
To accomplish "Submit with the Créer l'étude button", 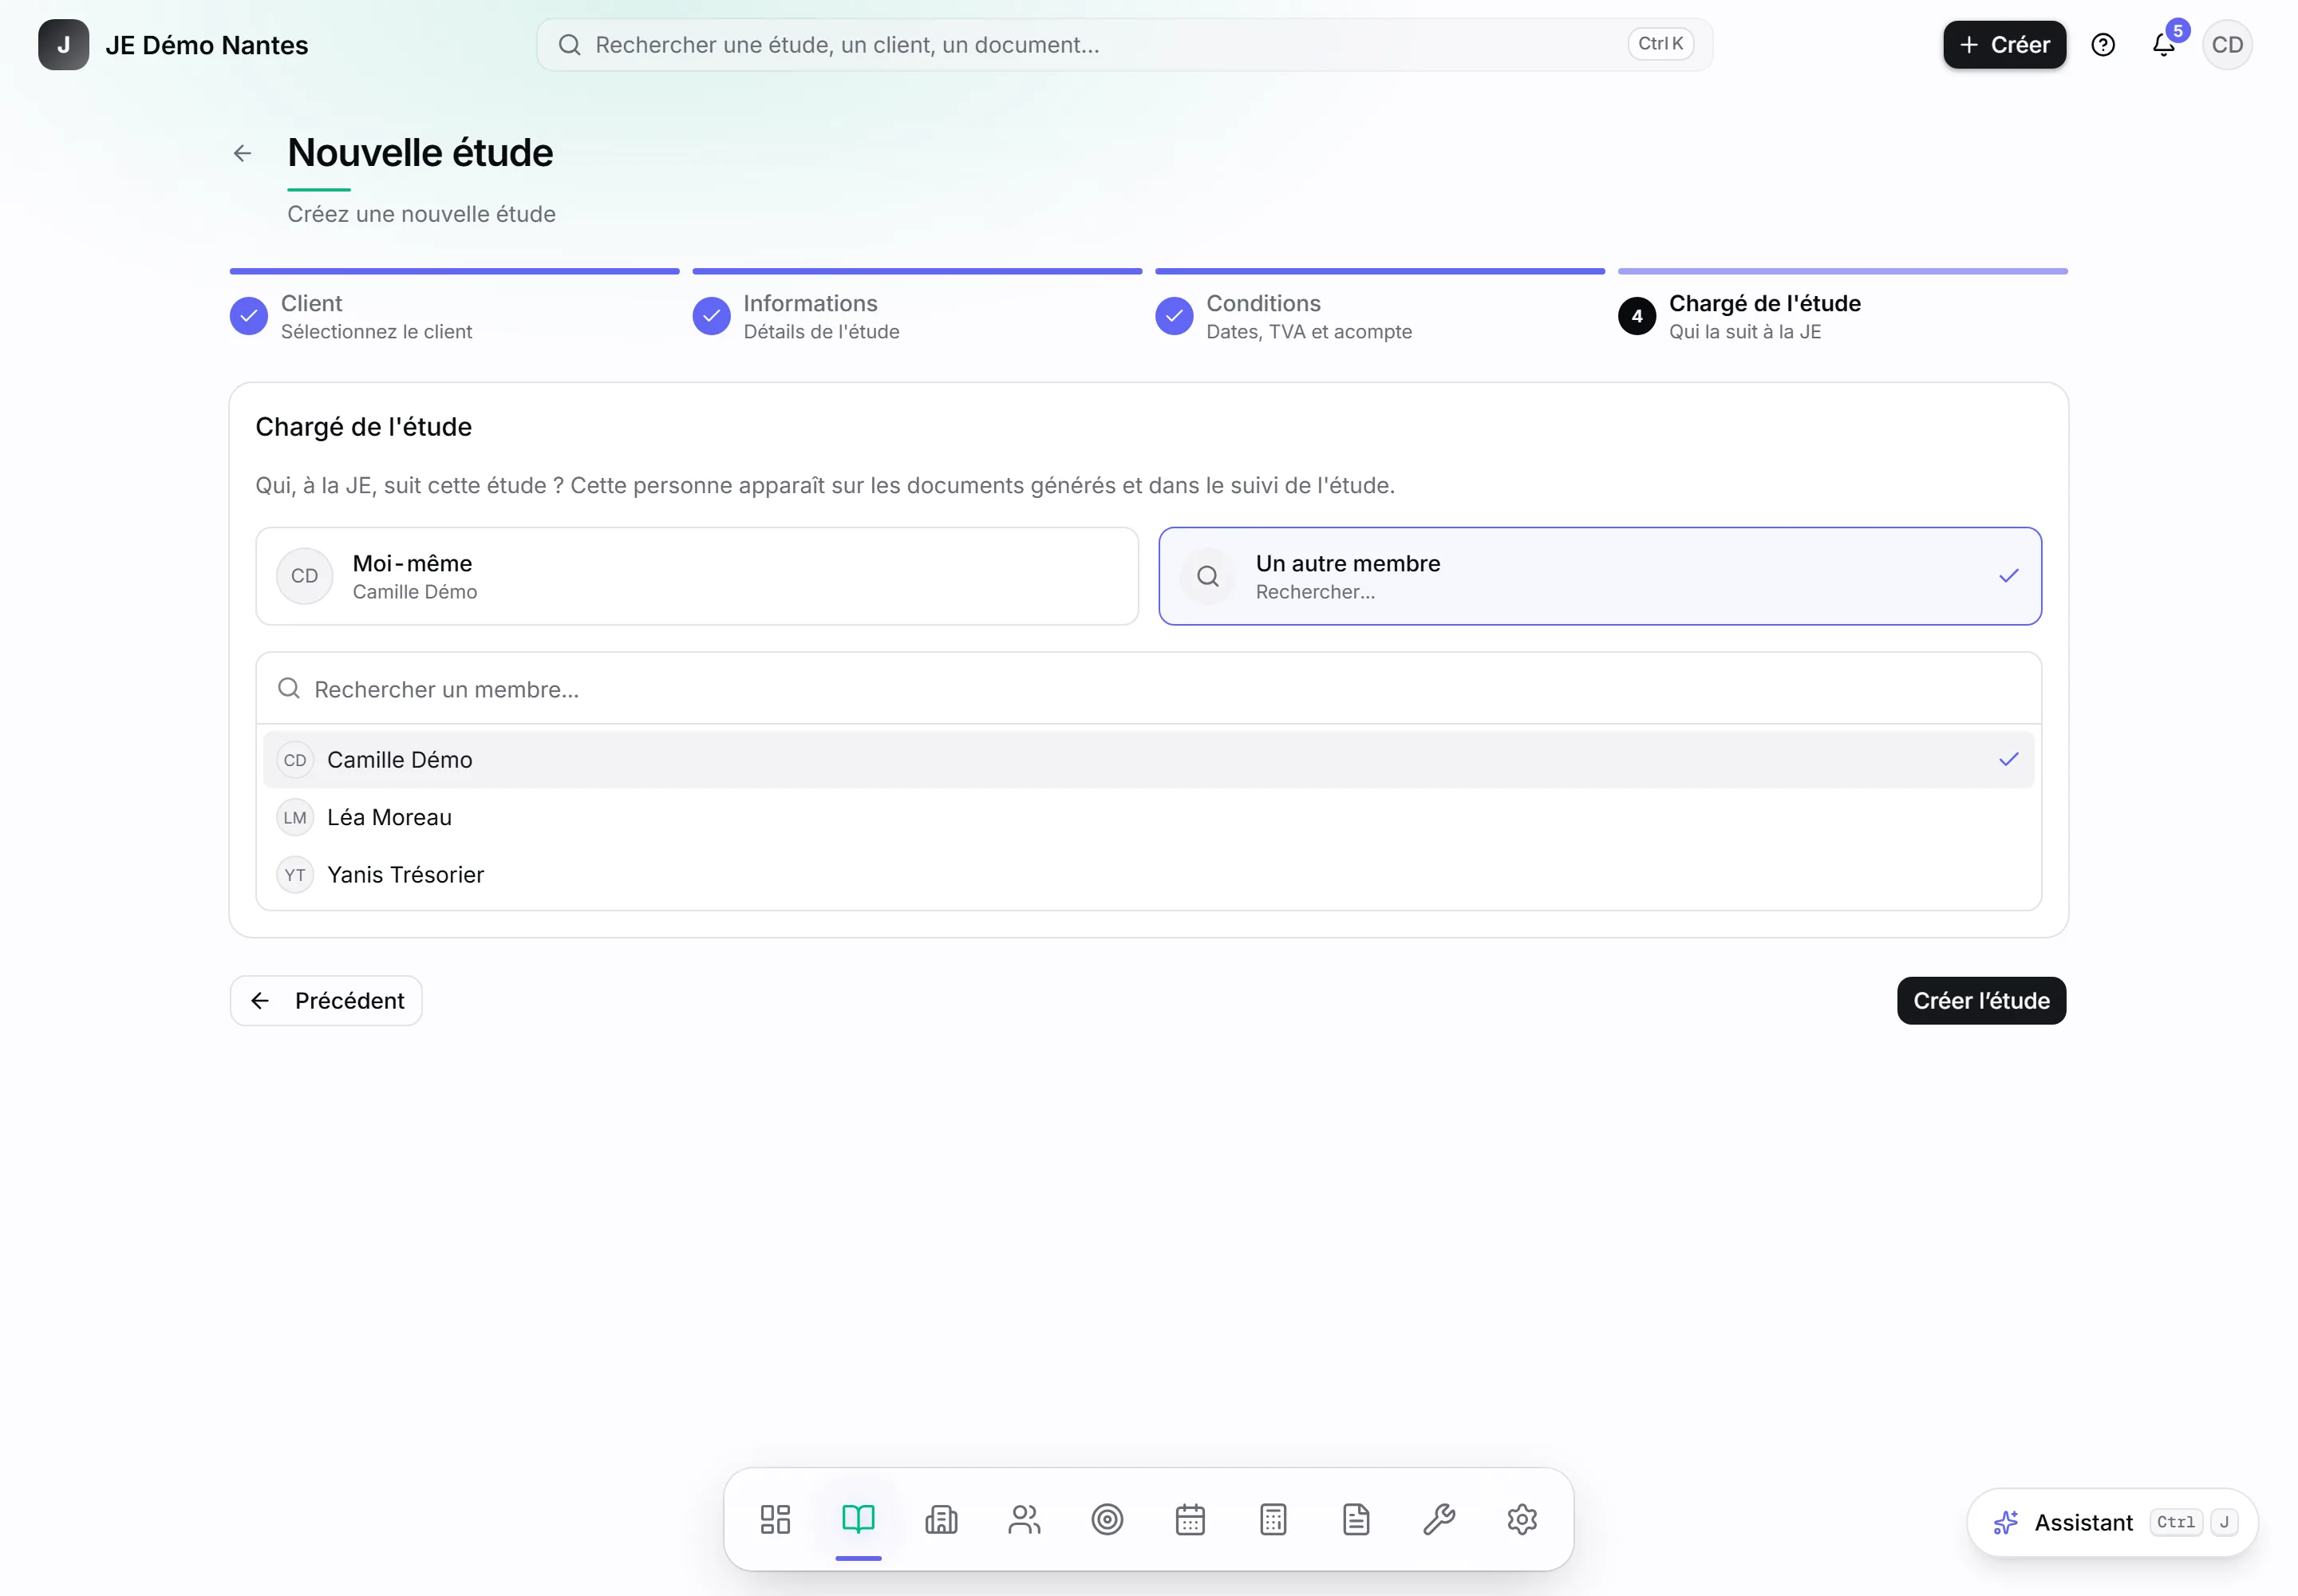I will (x=1981, y=1000).
